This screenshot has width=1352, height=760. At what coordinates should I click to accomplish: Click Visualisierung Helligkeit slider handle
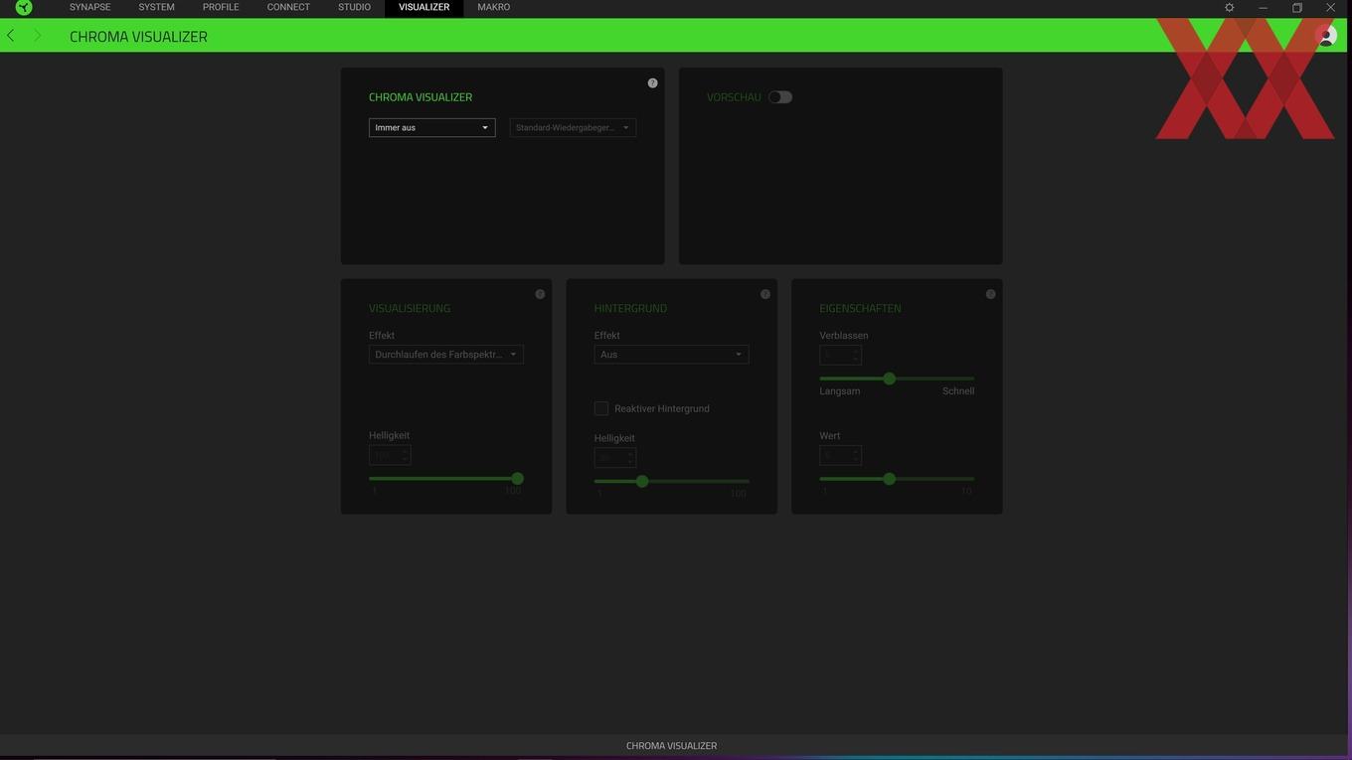pos(517,479)
